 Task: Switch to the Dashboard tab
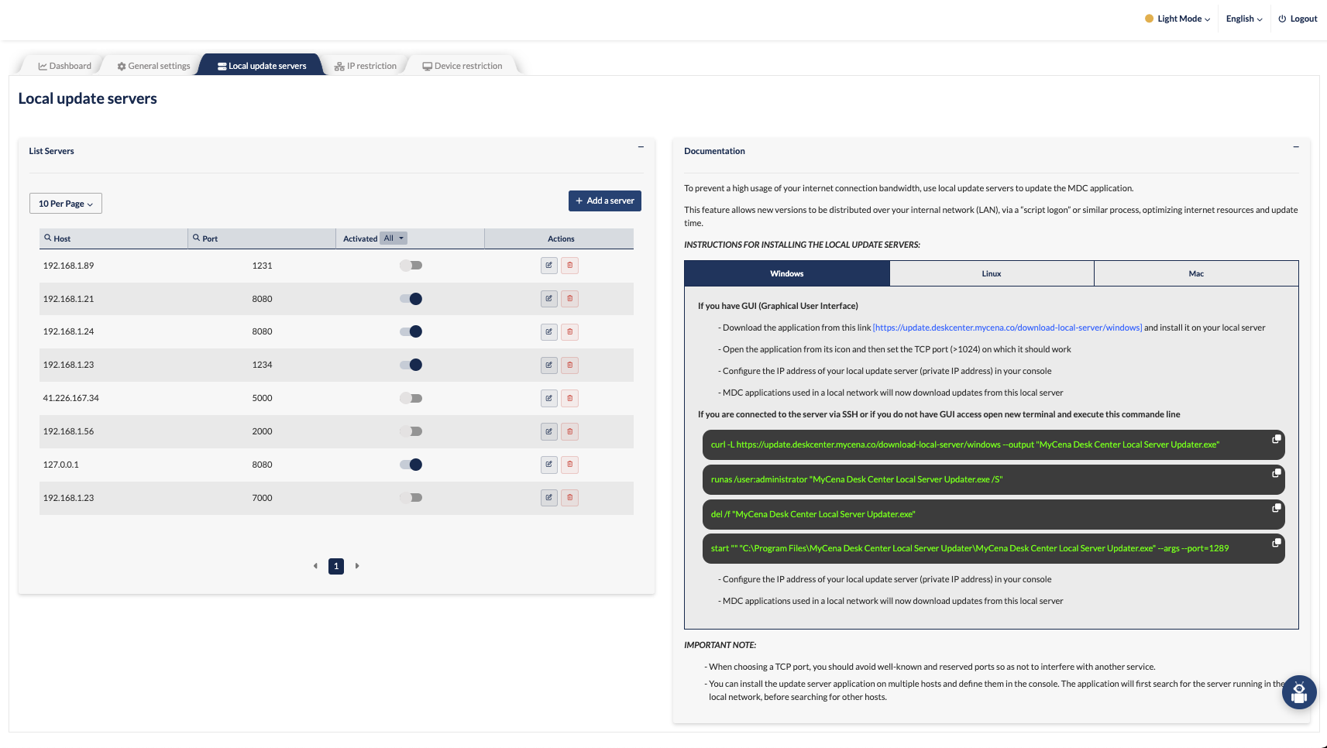point(65,66)
